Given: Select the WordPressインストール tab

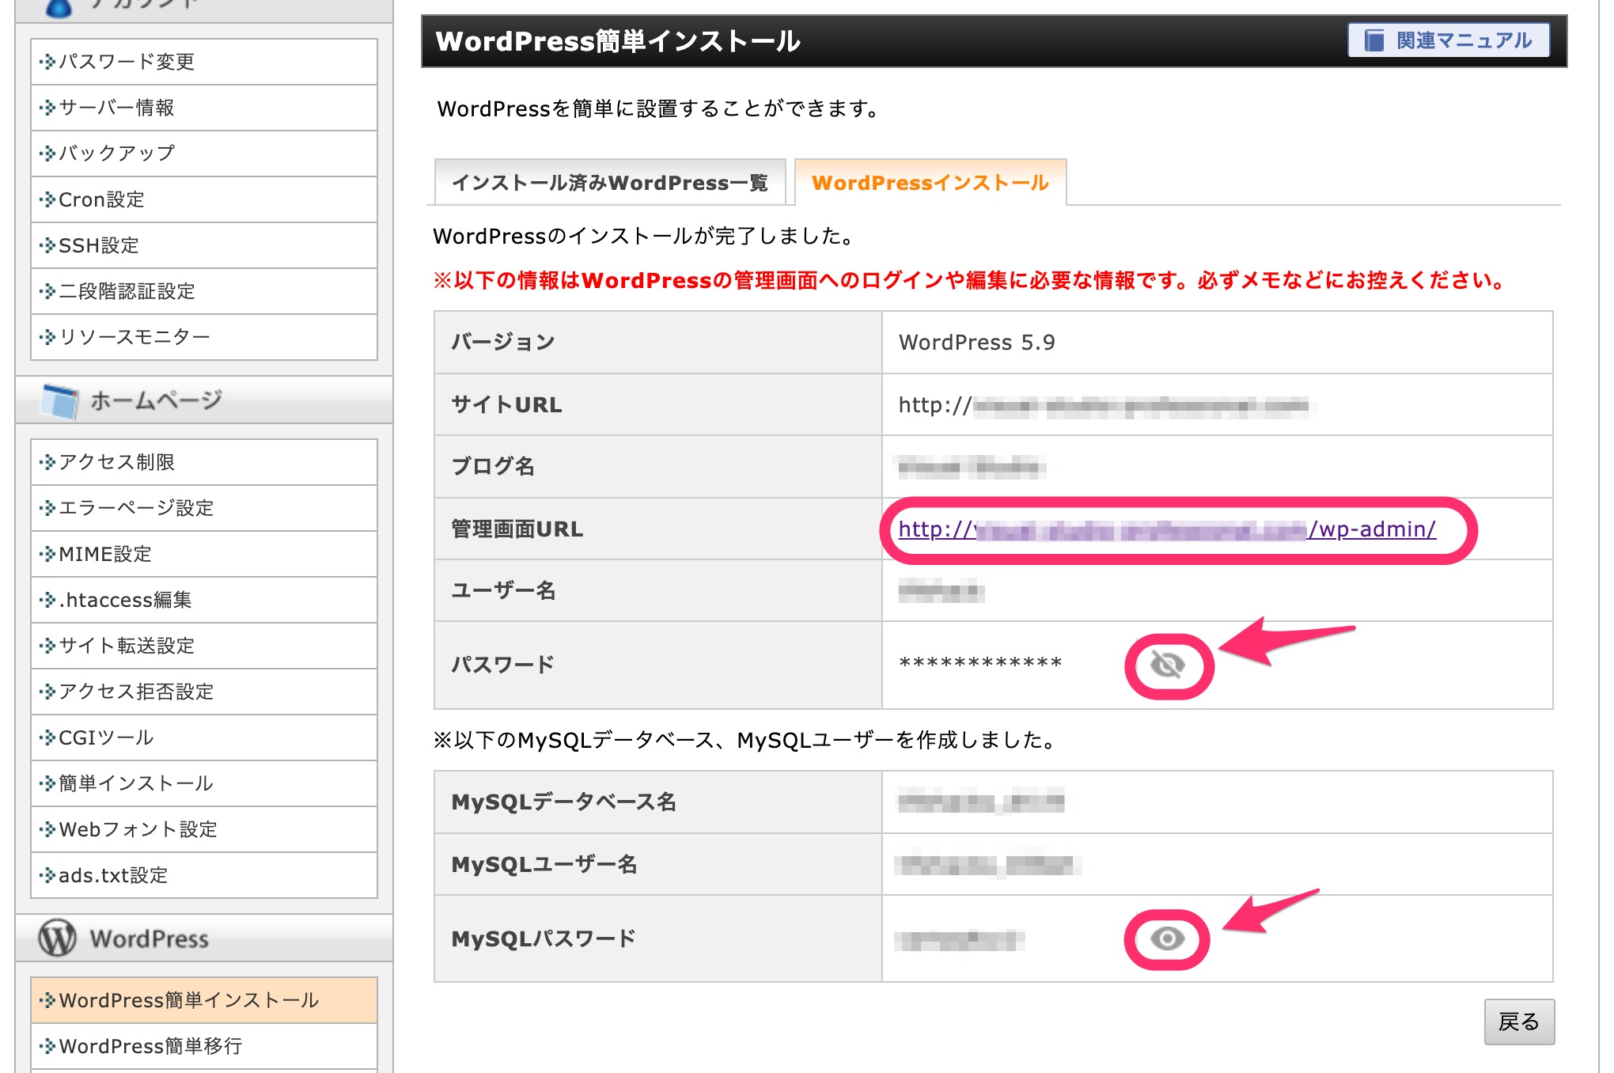Looking at the screenshot, I should click(930, 183).
